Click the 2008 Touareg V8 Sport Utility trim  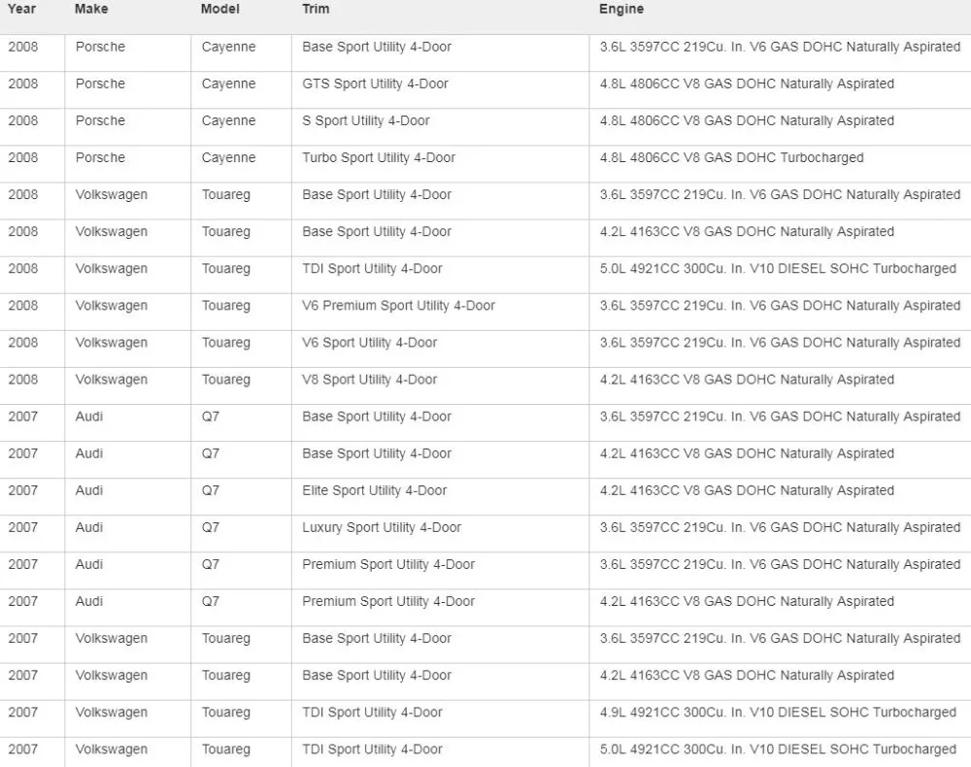tap(370, 380)
